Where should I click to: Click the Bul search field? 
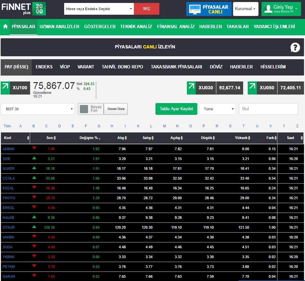point(268,109)
